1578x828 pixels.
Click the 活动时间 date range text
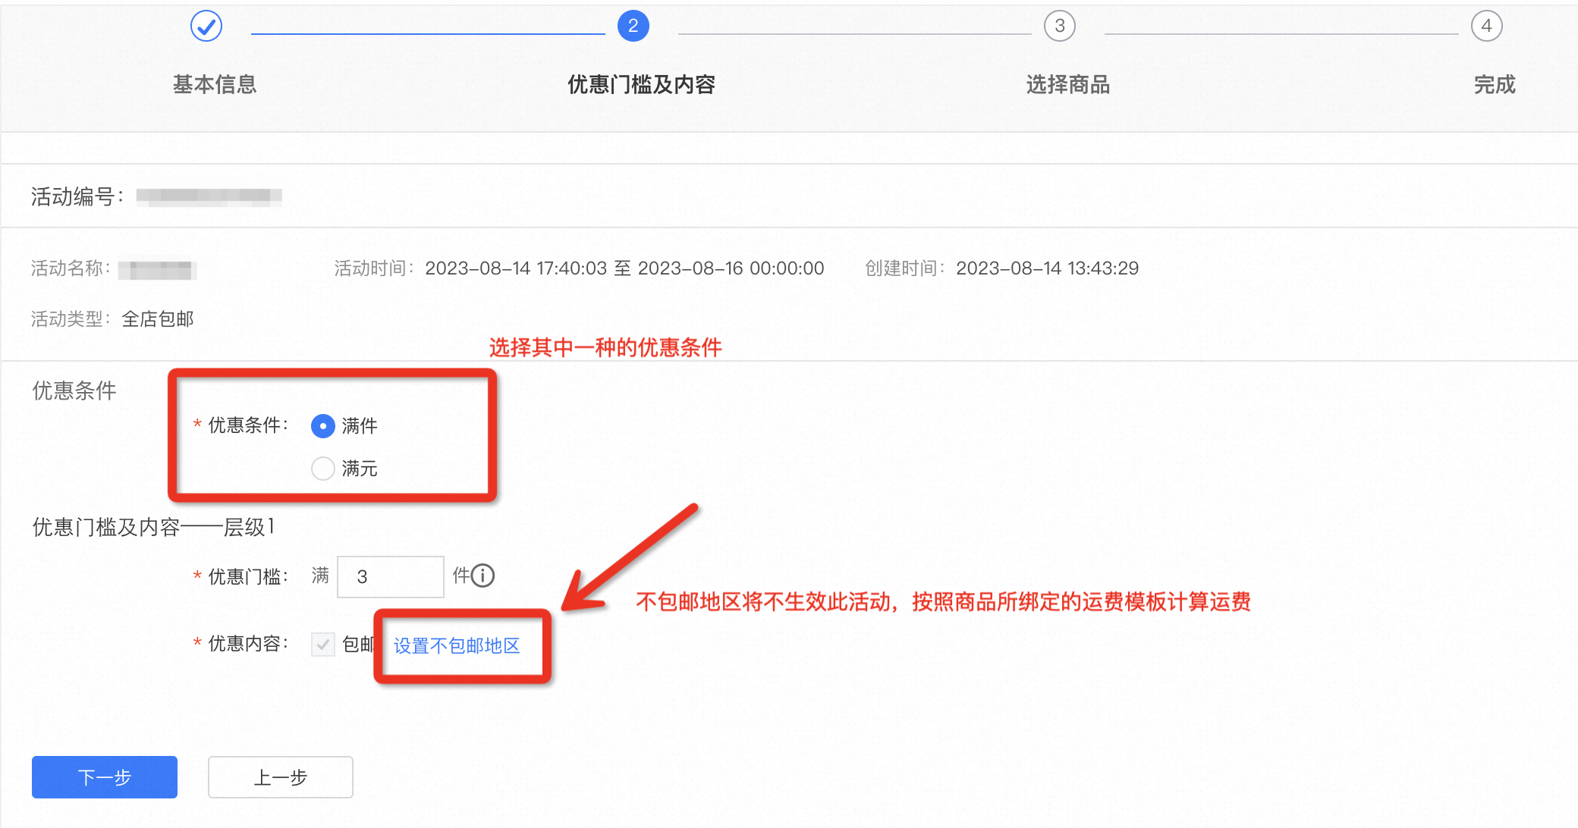coord(624,268)
